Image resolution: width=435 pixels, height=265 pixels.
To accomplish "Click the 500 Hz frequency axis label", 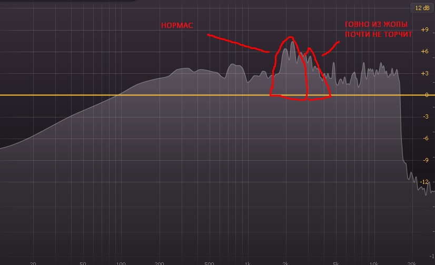I will coord(209,263).
